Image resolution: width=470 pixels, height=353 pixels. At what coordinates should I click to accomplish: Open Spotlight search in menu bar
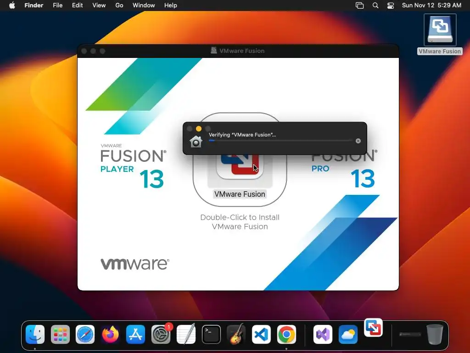(375, 6)
